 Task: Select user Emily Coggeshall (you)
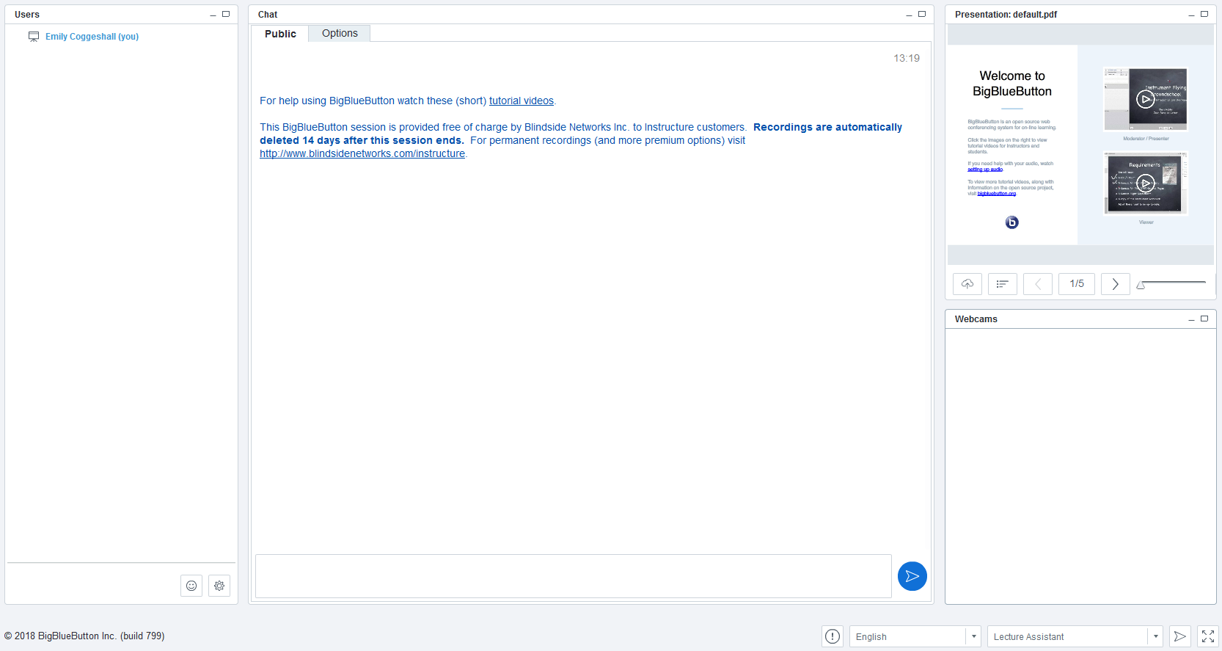click(x=92, y=37)
